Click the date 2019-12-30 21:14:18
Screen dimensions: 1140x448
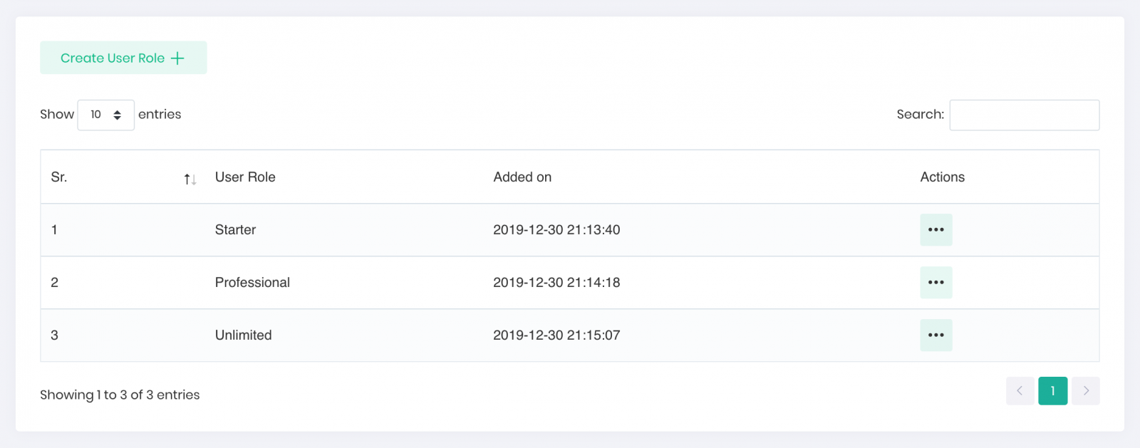(x=556, y=283)
